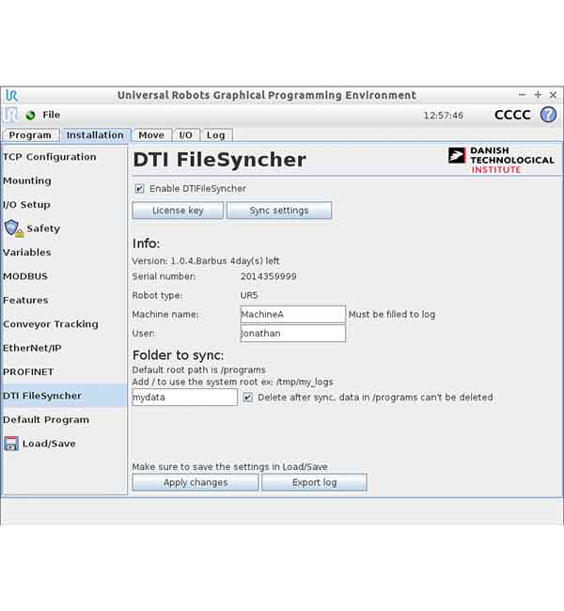Click the robot type value UR5
Image resolution: width=564 pixels, height=611 pixels.
(249, 295)
